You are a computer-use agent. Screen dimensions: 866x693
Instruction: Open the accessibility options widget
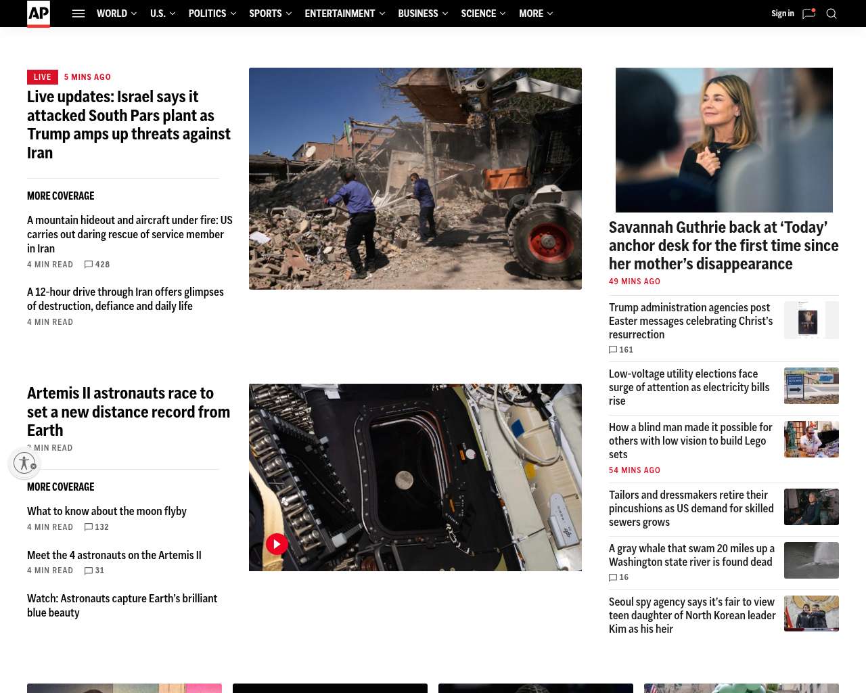pos(24,463)
